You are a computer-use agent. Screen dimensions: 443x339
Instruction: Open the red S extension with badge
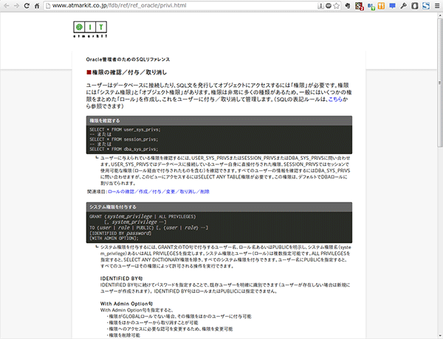click(359, 6)
